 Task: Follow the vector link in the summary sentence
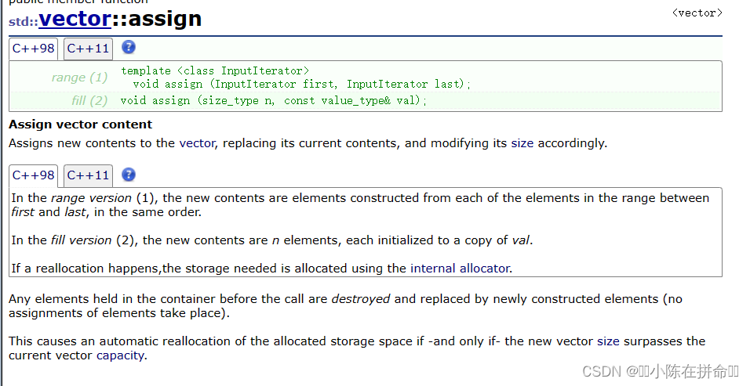click(197, 143)
